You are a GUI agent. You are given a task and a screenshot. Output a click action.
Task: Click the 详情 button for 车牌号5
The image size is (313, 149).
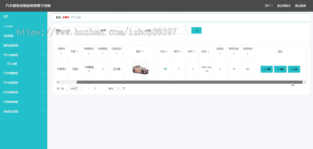point(266,69)
